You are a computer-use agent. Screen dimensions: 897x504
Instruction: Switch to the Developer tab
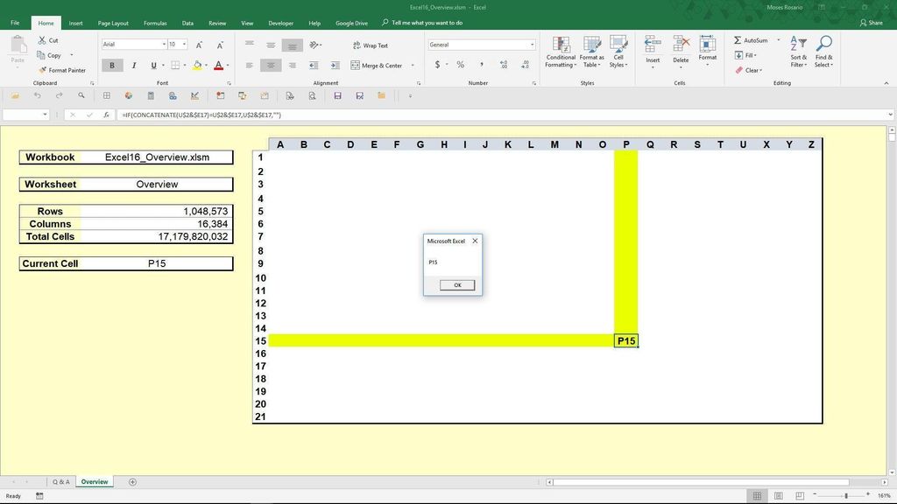(x=280, y=24)
